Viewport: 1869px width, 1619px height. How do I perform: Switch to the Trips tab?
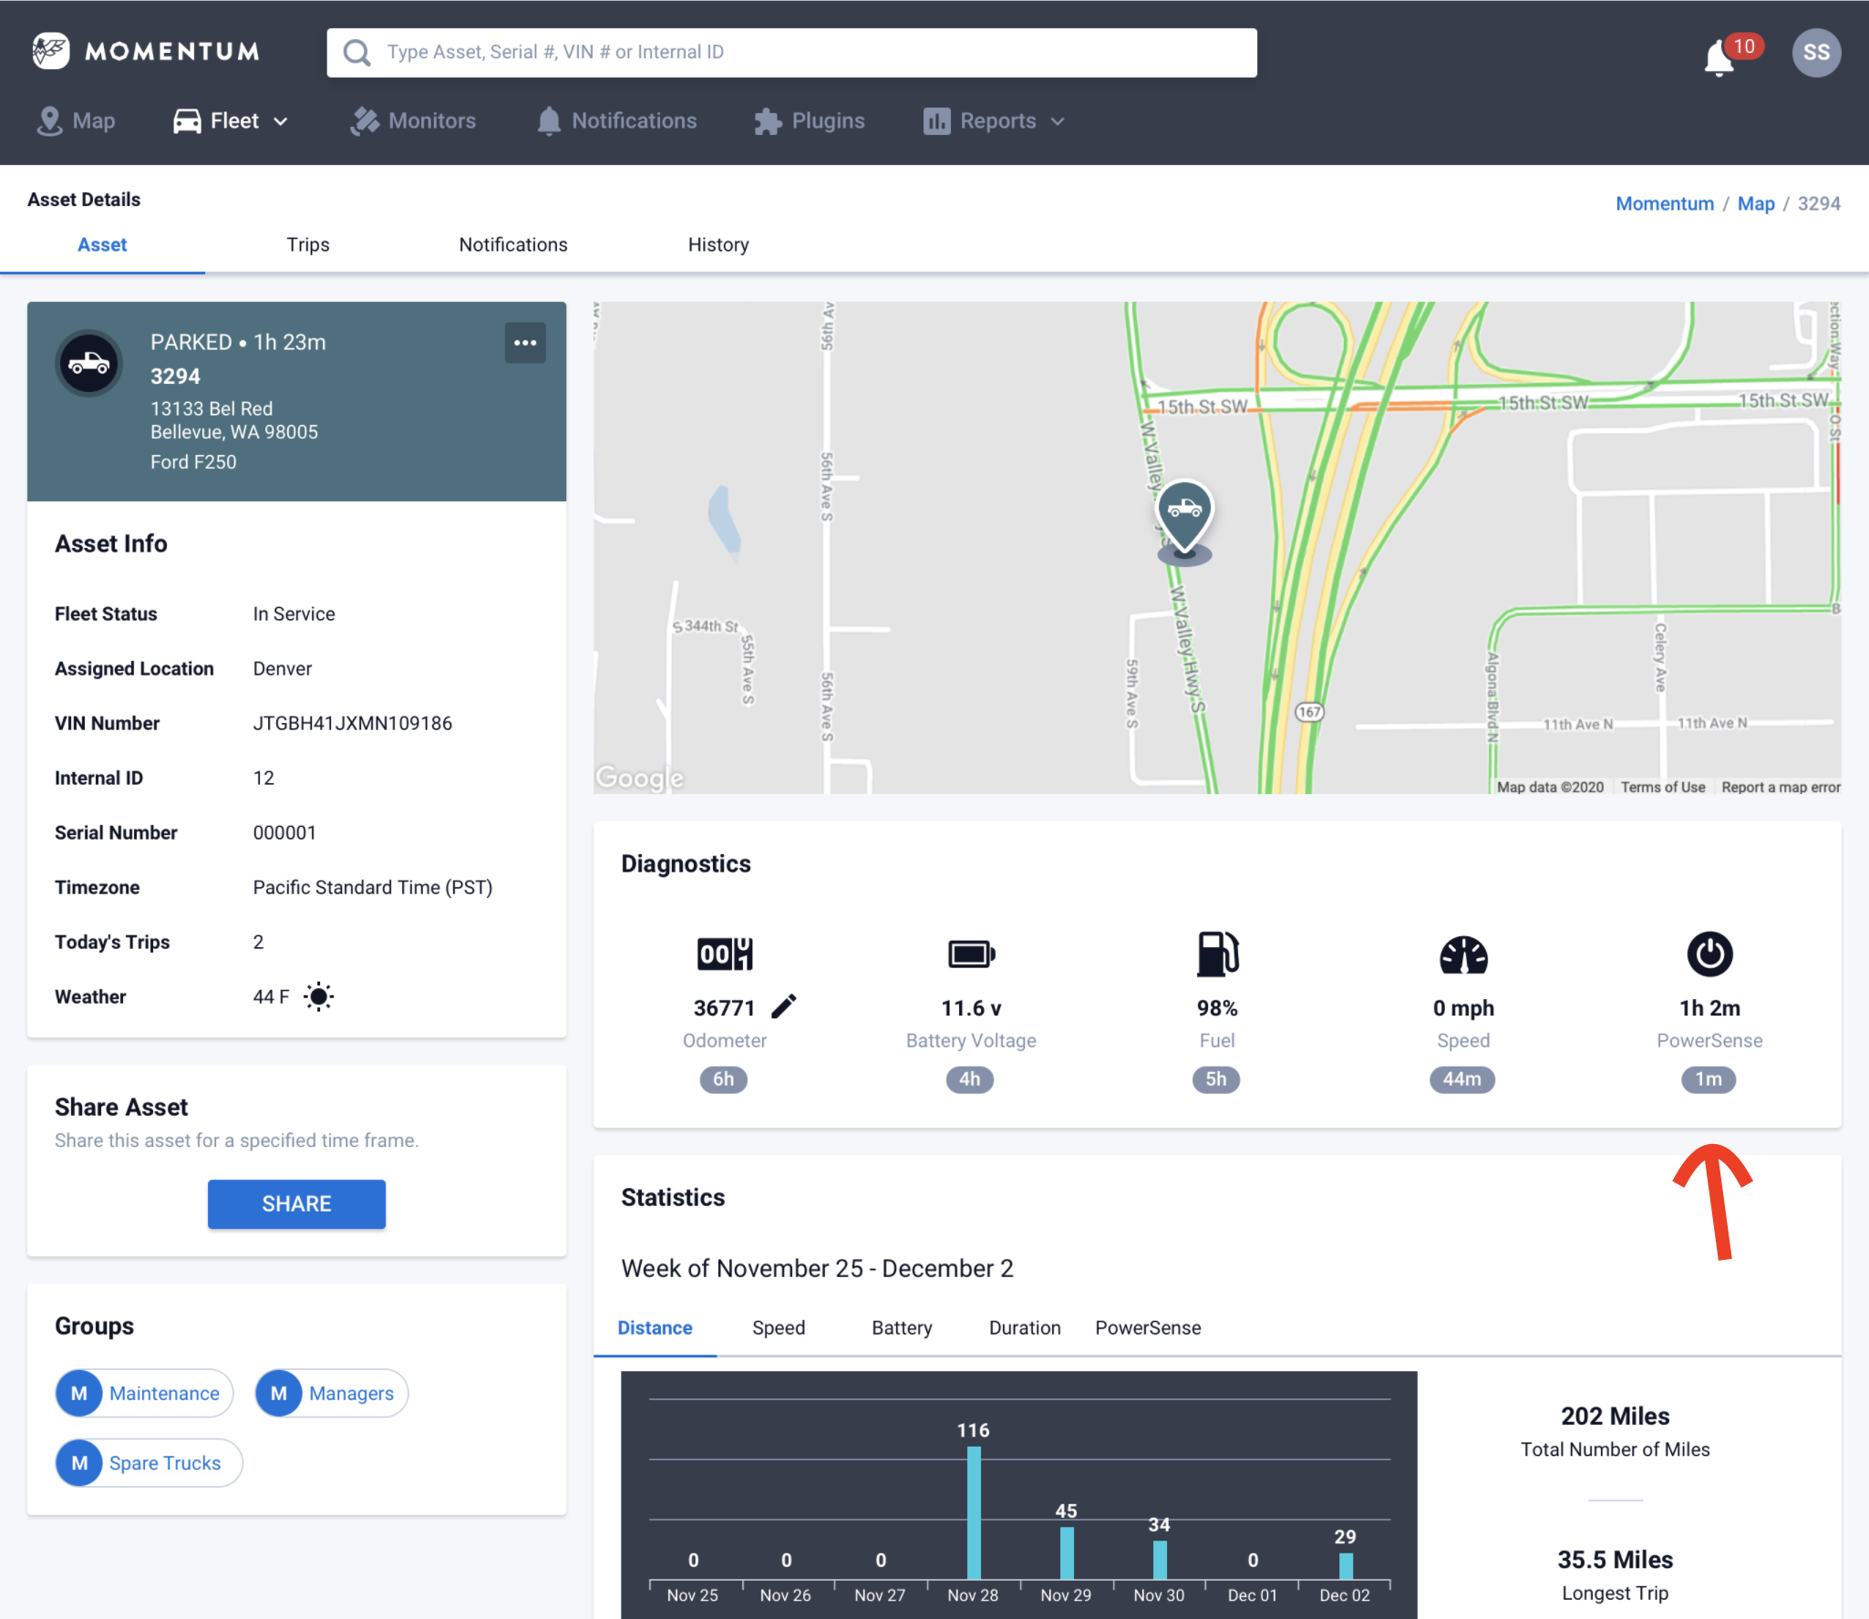click(x=307, y=244)
